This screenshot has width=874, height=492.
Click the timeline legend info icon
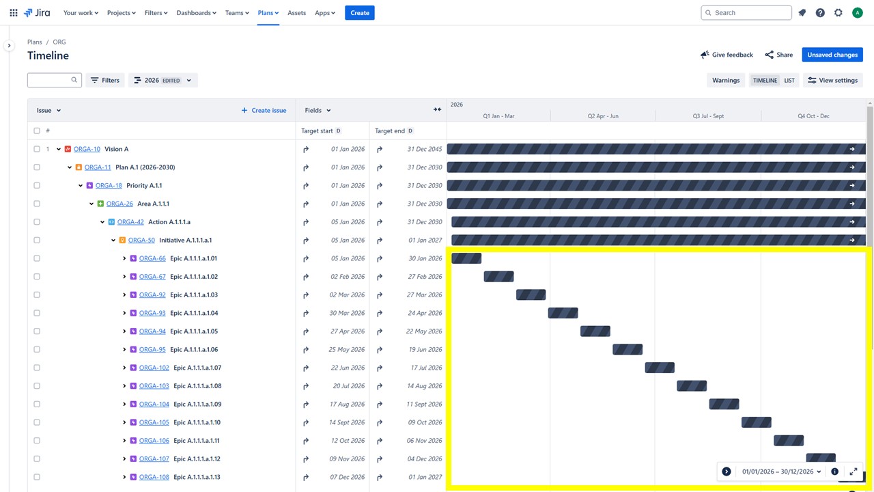[x=834, y=471]
